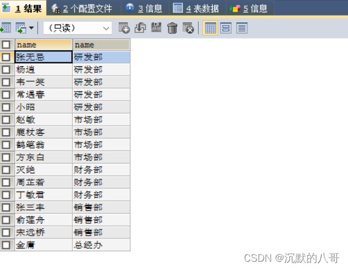Switch to form view mode
Viewport: 348px width, 269px height.
pyautogui.click(x=226, y=28)
